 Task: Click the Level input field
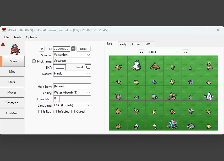88,67
